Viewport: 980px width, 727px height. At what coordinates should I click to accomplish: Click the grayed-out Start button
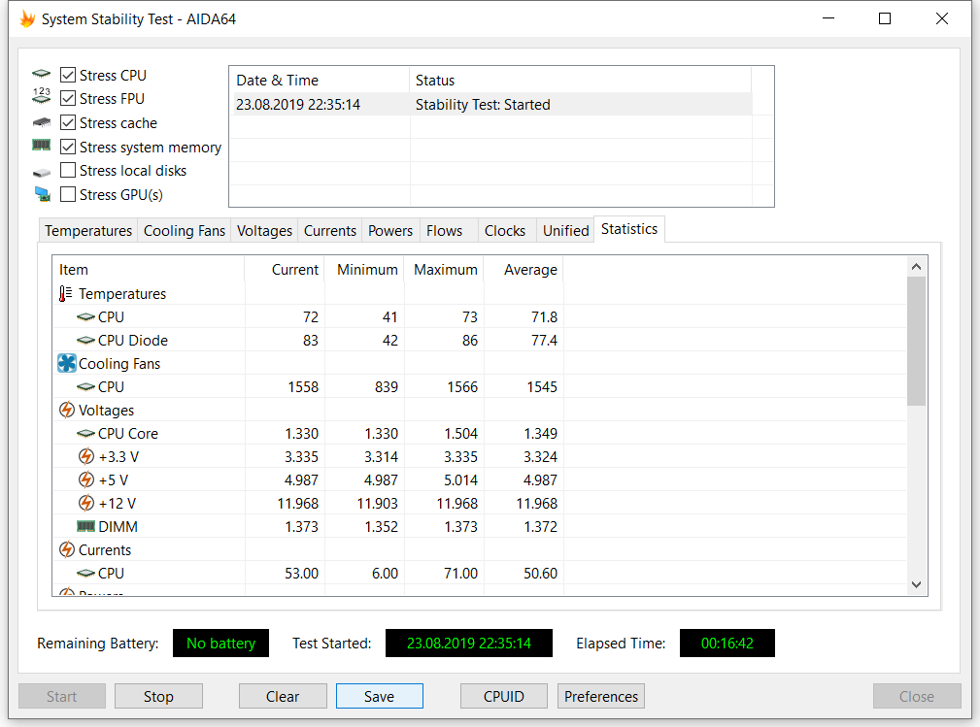pos(62,696)
